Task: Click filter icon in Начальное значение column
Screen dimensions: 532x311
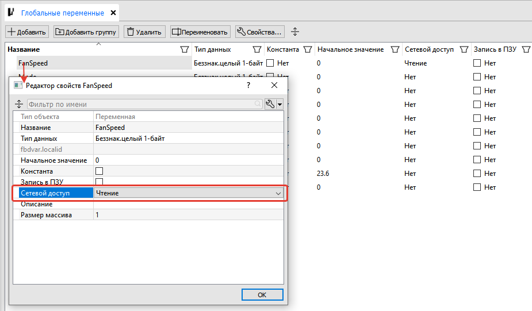Action: (x=395, y=49)
